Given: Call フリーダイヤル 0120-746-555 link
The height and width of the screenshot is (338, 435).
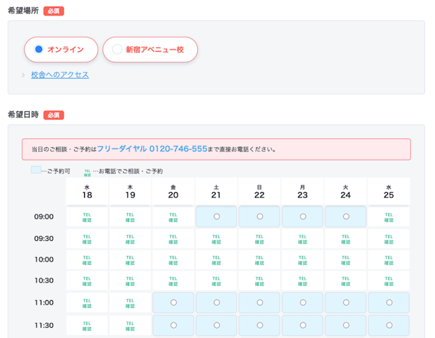Looking at the screenshot, I should coord(152,149).
